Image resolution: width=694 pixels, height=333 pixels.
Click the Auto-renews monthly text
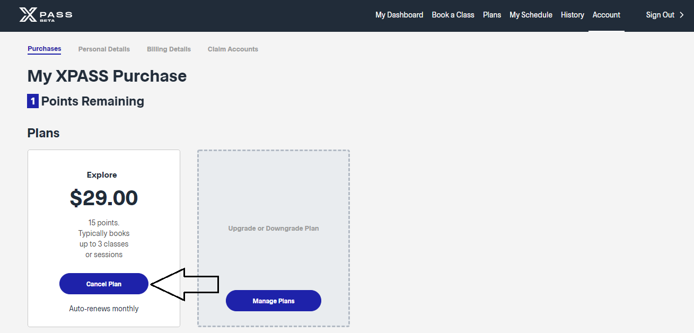(x=104, y=309)
